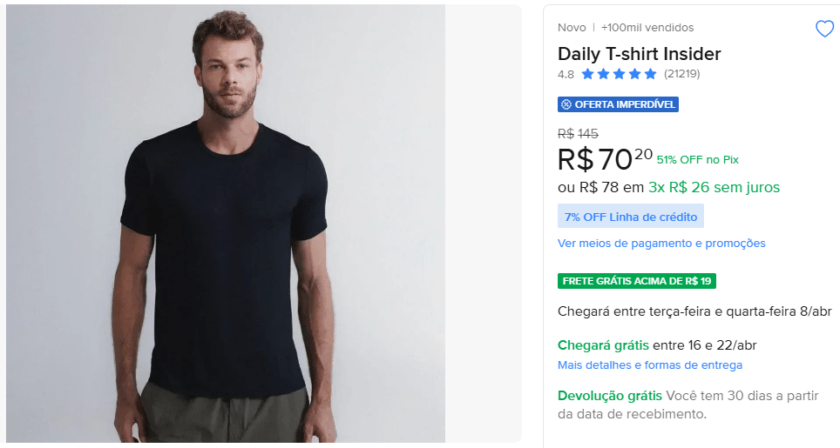Viewport: 840px width, 448px height.
Task: Click the 4.8 rating score
Action: pos(566,75)
